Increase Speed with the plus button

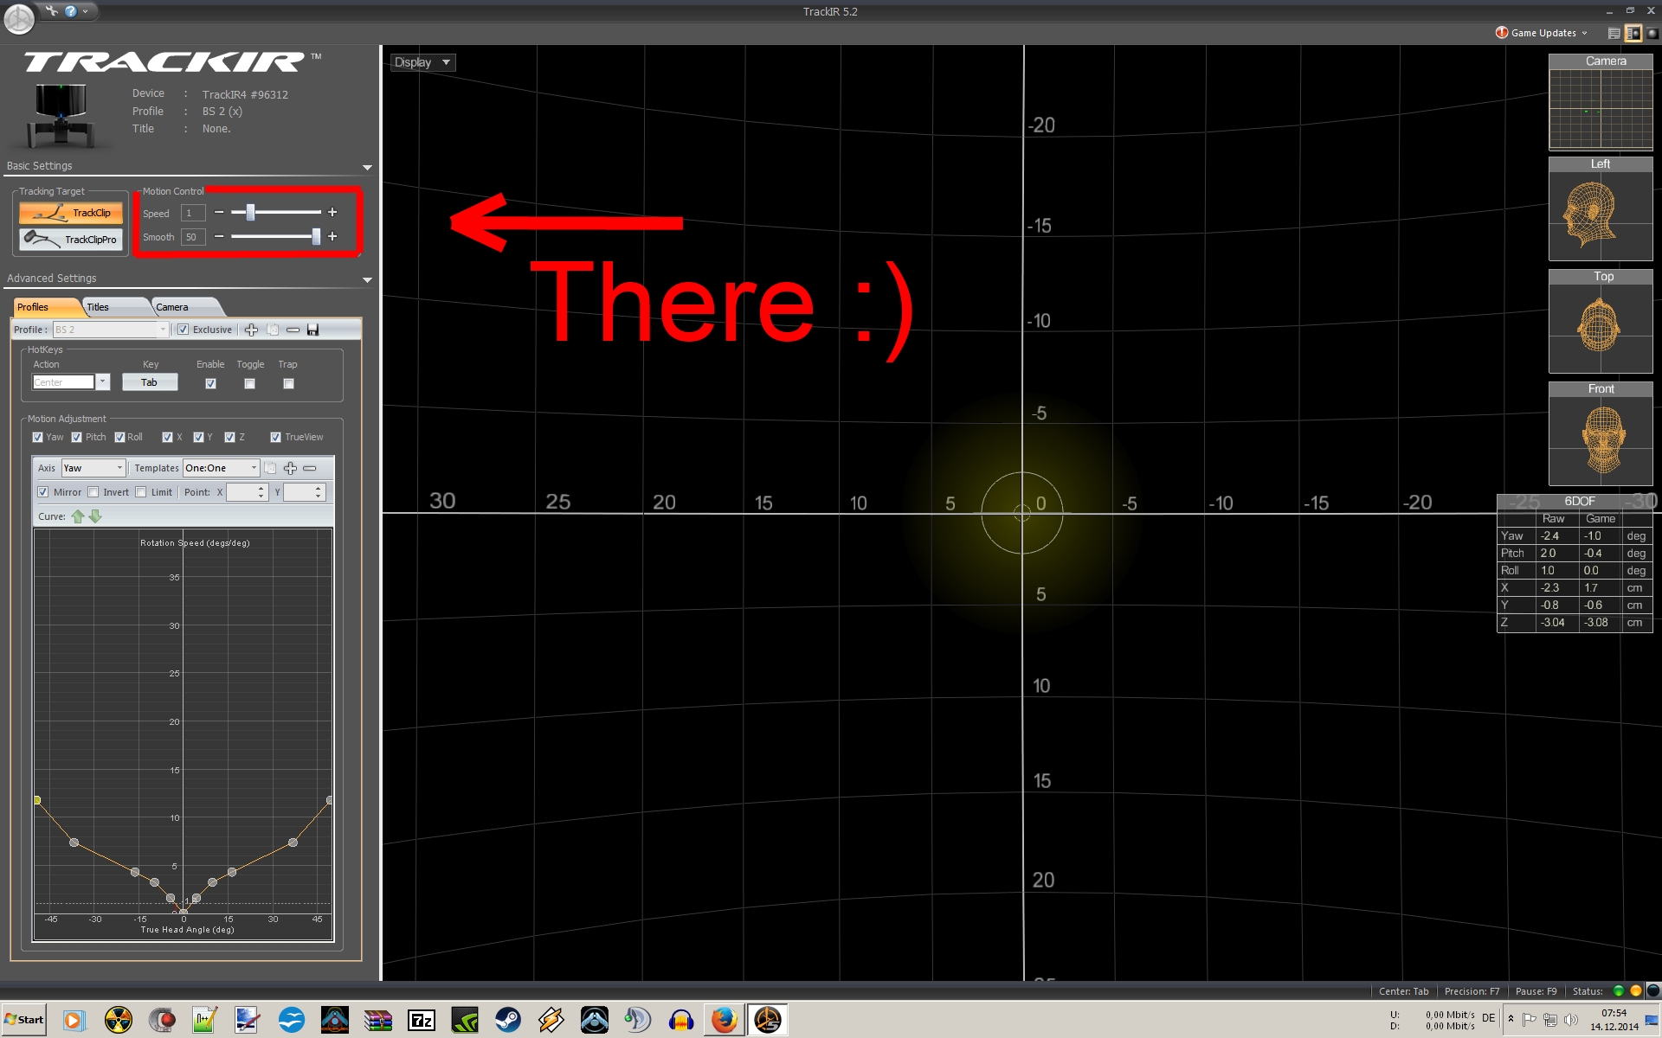click(x=332, y=212)
